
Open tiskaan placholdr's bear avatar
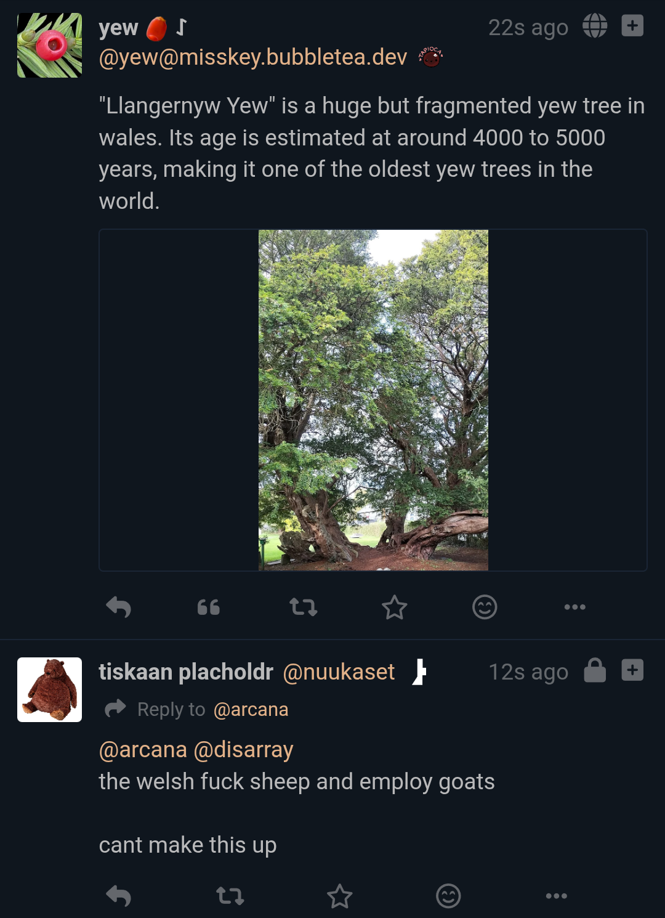click(x=49, y=689)
